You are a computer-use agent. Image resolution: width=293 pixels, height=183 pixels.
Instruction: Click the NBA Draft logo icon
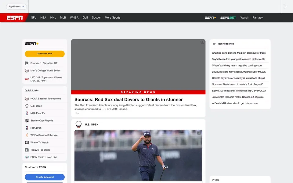click(27, 128)
